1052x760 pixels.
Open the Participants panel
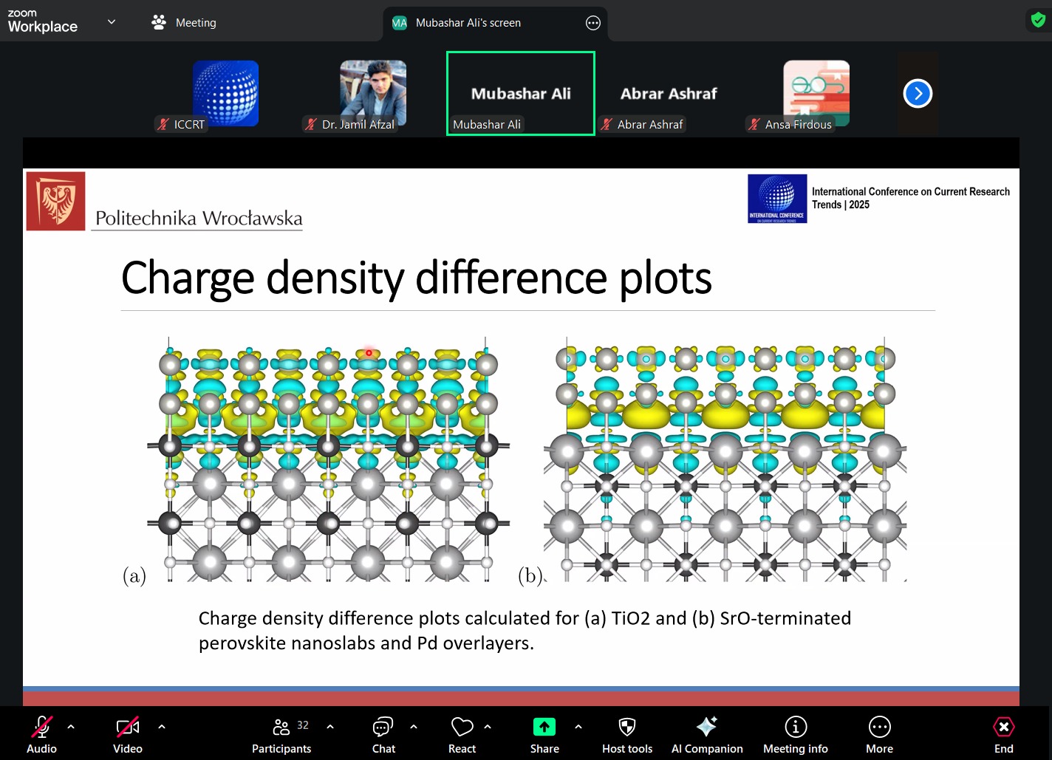point(281,735)
